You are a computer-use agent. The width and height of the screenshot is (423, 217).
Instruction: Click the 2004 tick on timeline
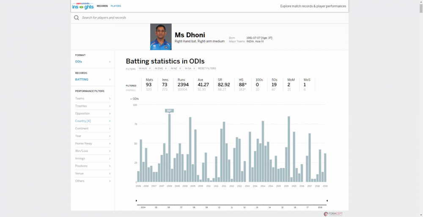click(x=143, y=208)
